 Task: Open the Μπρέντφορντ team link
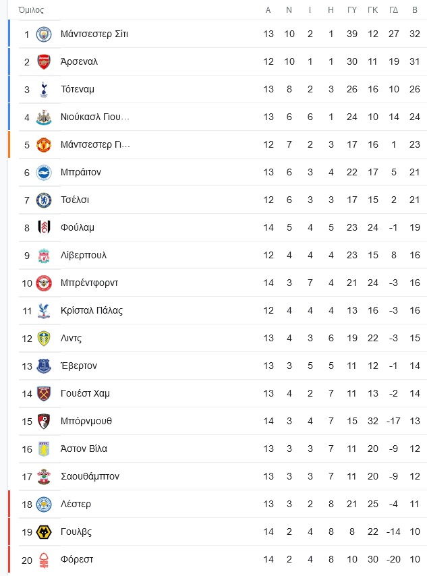(x=89, y=283)
